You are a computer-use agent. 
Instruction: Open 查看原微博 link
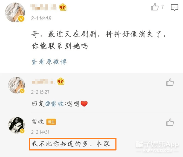pos(49,62)
